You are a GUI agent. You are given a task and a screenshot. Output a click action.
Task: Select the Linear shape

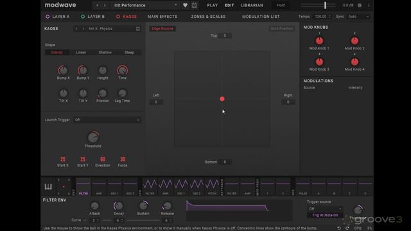point(81,53)
